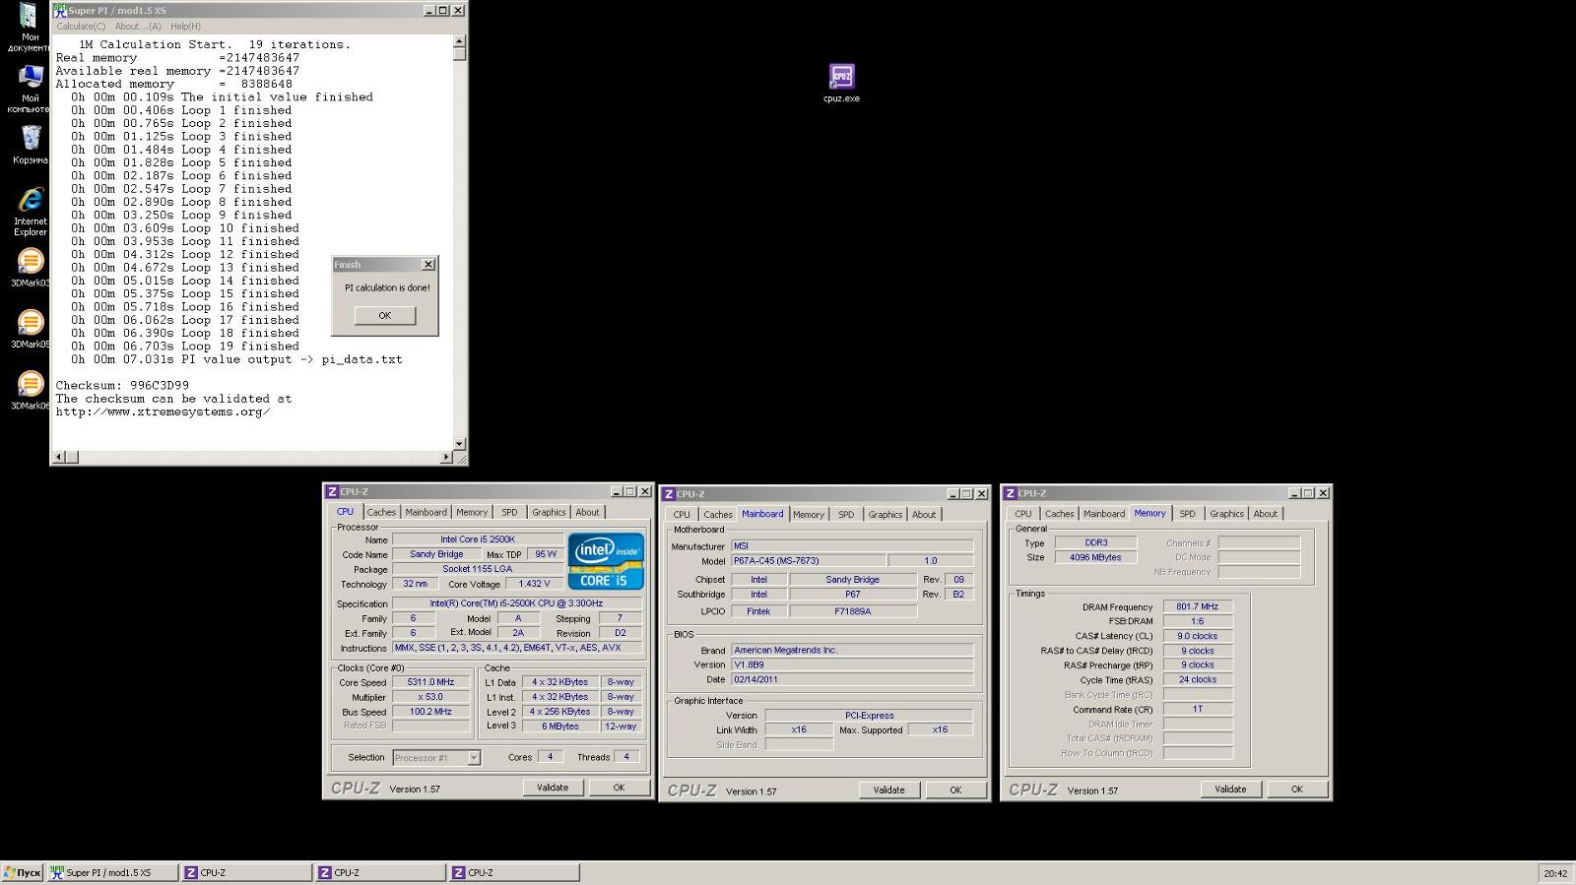Screen dimensions: 1576x885
Task: Click Validate in the CPU-Z Mainboard window
Action: coord(889,790)
